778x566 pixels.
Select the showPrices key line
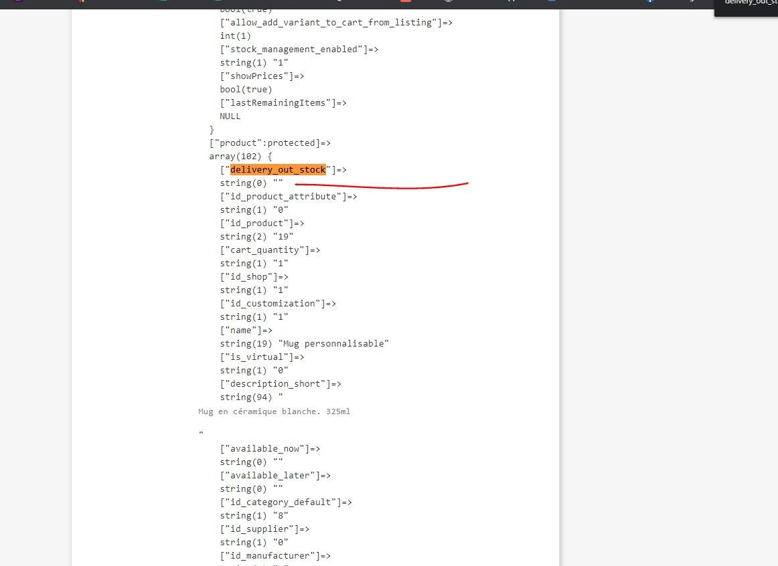(262, 76)
